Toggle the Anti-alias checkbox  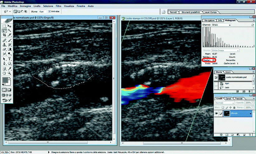coord(50,12)
